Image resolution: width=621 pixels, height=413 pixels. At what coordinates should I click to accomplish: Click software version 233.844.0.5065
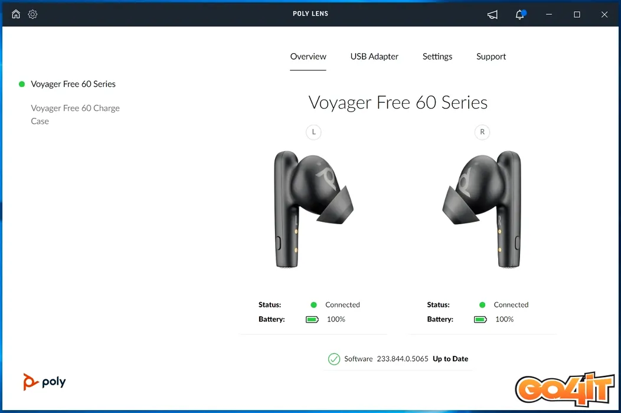(x=403, y=359)
